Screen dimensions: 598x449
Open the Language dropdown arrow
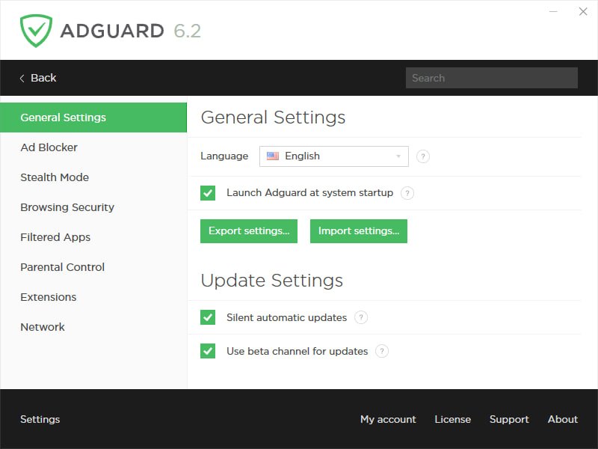pyautogui.click(x=398, y=156)
